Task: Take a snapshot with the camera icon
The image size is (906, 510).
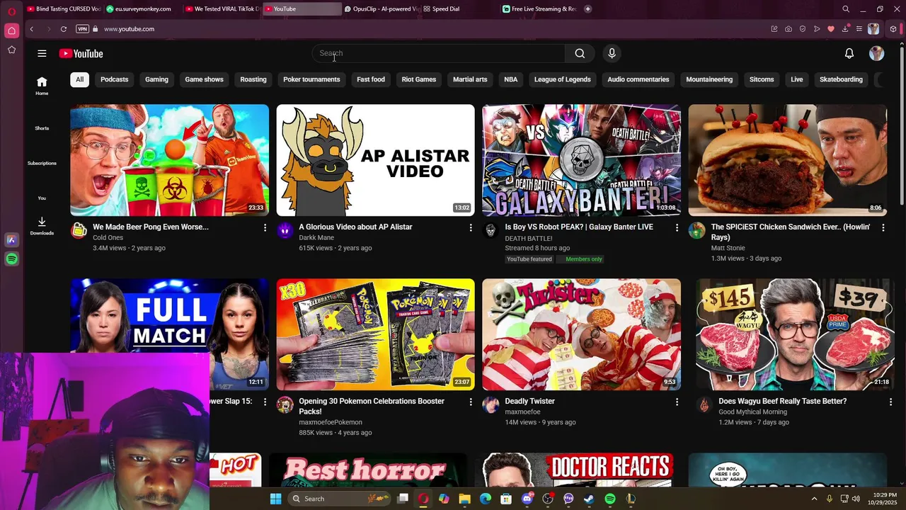Action: click(x=789, y=29)
